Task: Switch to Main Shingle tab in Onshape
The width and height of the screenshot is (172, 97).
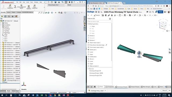Action: (146, 87)
